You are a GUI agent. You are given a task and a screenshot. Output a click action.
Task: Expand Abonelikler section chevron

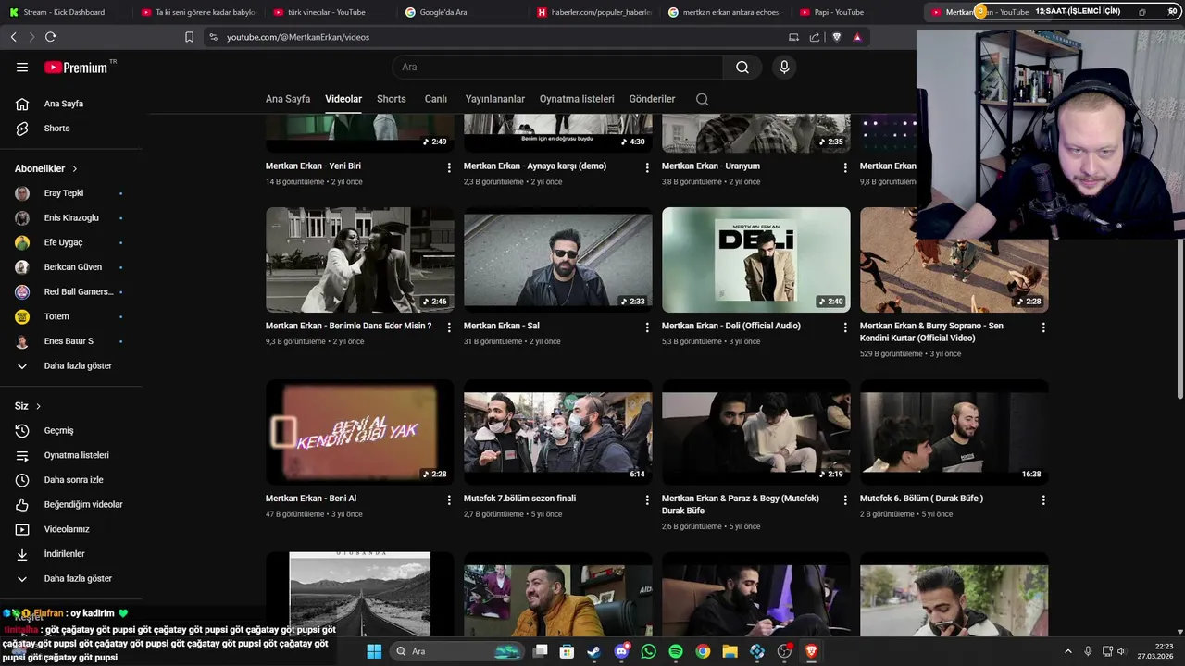74,169
